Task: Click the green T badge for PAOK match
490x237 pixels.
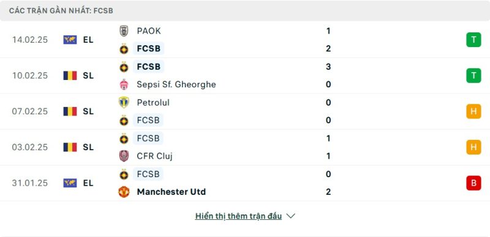Action: click(473, 40)
